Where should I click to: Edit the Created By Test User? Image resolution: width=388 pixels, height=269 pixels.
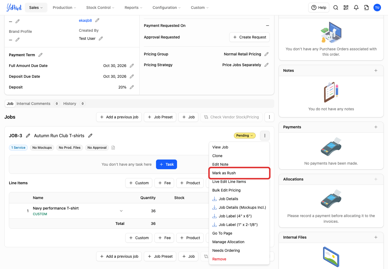coord(101,38)
